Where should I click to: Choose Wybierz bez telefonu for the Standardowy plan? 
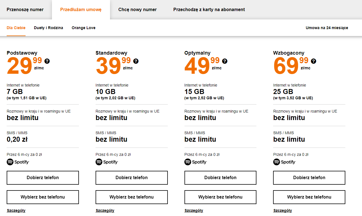click(132, 197)
